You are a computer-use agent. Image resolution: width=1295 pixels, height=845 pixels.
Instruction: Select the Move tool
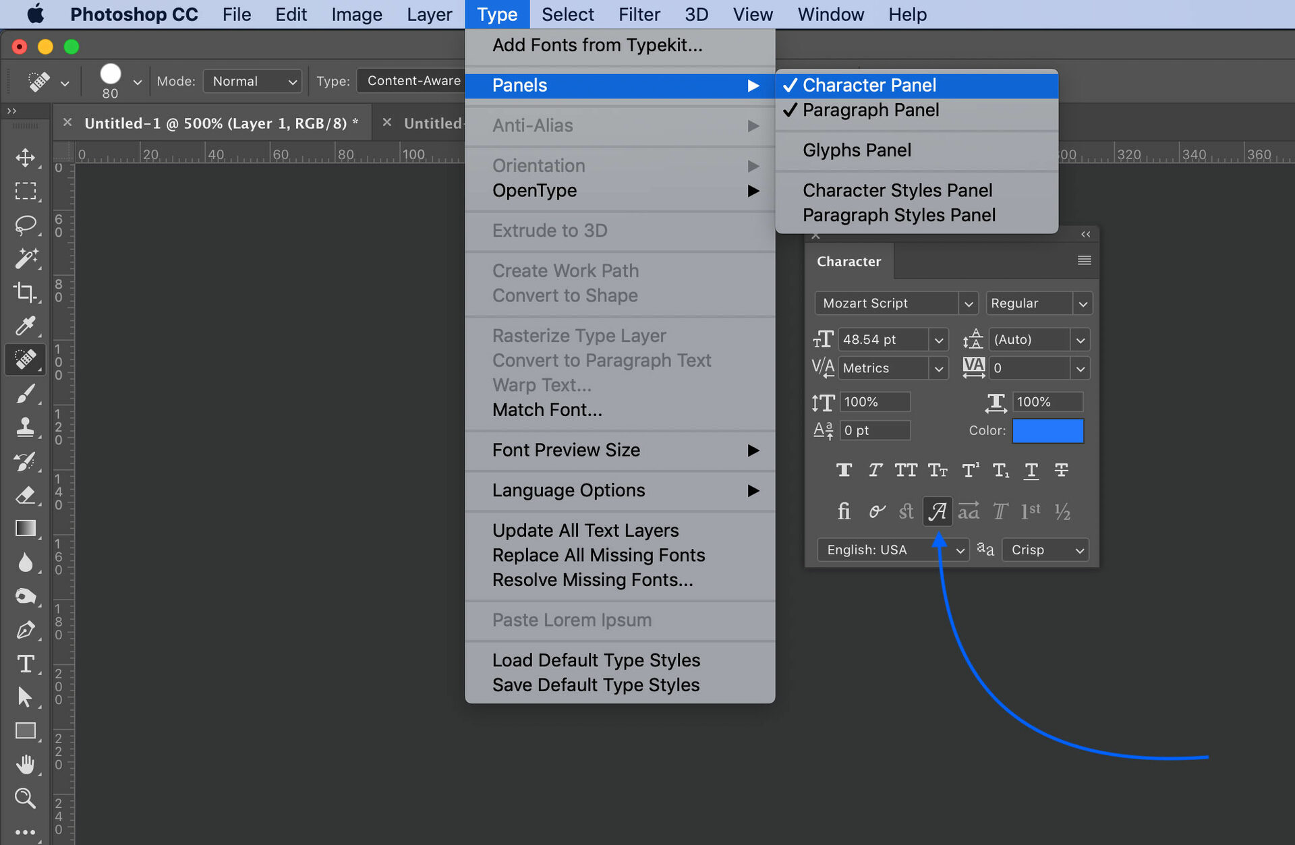tap(26, 158)
